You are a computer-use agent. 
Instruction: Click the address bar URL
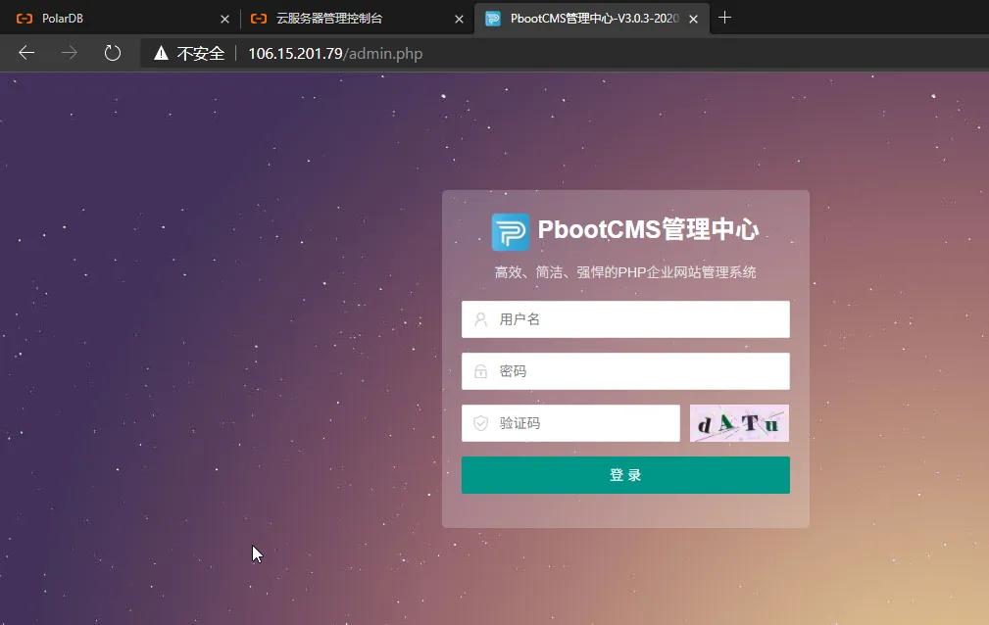tap(336, 54)
